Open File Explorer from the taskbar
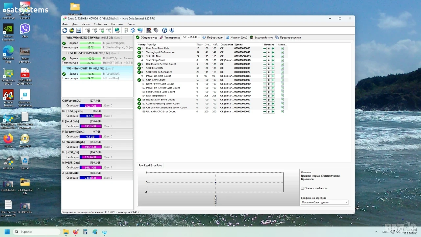The width and height of the screenshot is (421, 237). click(x=66, y=232)
